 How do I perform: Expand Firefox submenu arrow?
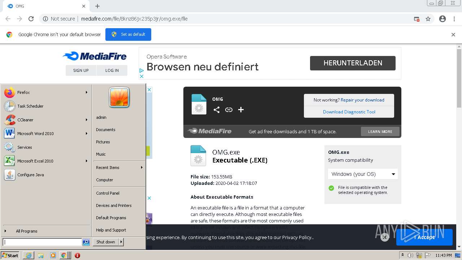tap(87, 92)
